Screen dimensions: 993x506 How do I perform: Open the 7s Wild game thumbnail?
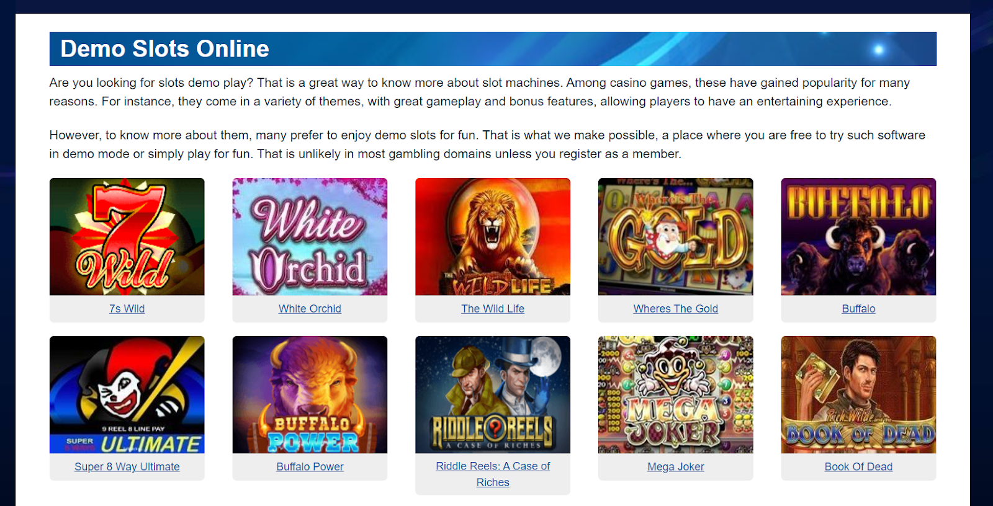(127, 236)
